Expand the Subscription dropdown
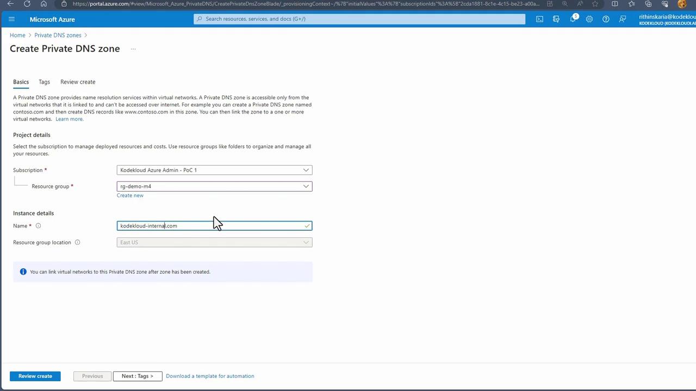The image size is (696, 391). [214, 170]
